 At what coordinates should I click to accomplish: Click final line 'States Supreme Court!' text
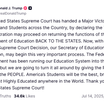[22, 88]
